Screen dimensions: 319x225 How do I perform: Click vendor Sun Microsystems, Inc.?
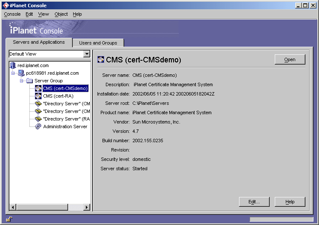coord(156,122)
